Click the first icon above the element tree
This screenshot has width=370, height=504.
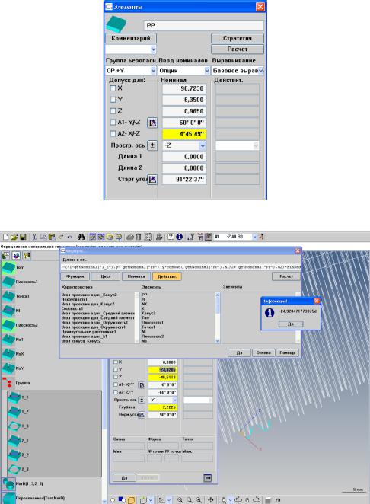pyautogui.click(x=5, y=256)
